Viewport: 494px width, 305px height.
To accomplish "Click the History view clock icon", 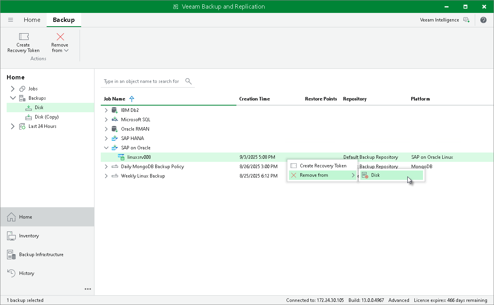I will pyautogui.click(x=11, y=273).
